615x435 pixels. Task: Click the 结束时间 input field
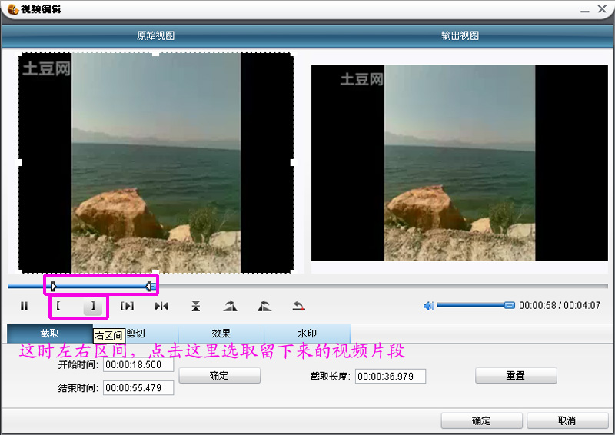[138, 388]
